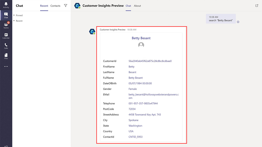Click the StreetAddress field label
Viewport: 262px width, 147px height.
(x=111, y=115)
